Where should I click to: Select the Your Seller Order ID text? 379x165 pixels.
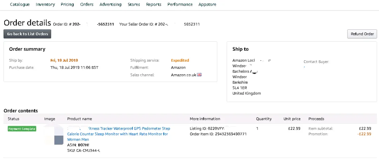160,25
